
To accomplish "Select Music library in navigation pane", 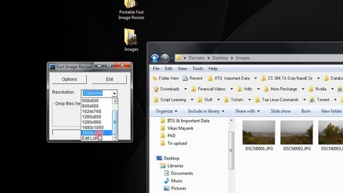I will pos(173,181).
